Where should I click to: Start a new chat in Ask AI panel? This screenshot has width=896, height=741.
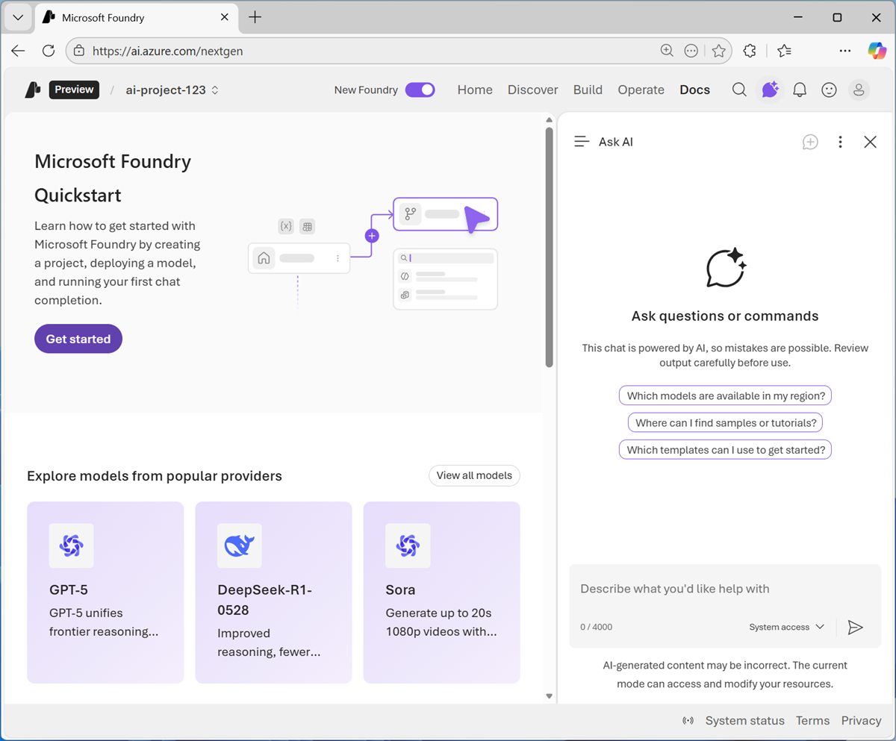click(810, 142)
